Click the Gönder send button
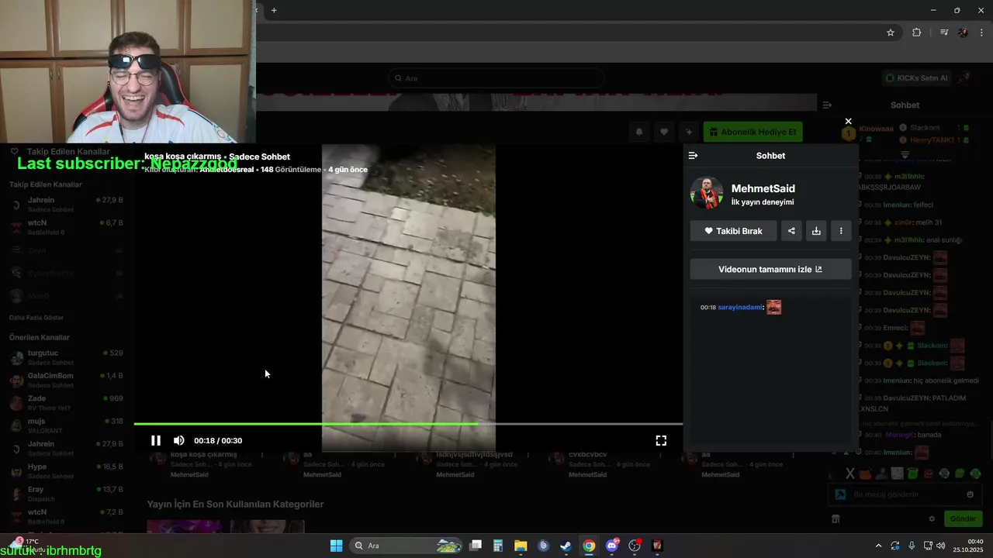 tap(963, 518)
